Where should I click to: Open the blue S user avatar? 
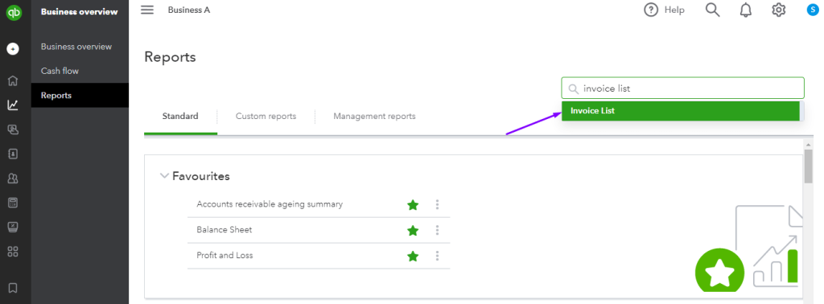click(814, 10)
